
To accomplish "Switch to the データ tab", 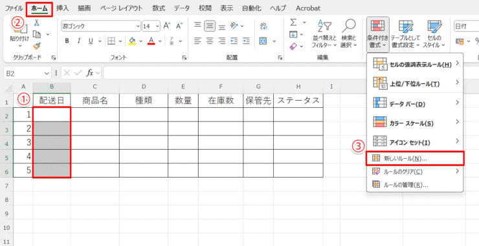I will click(x=182, y=8).
